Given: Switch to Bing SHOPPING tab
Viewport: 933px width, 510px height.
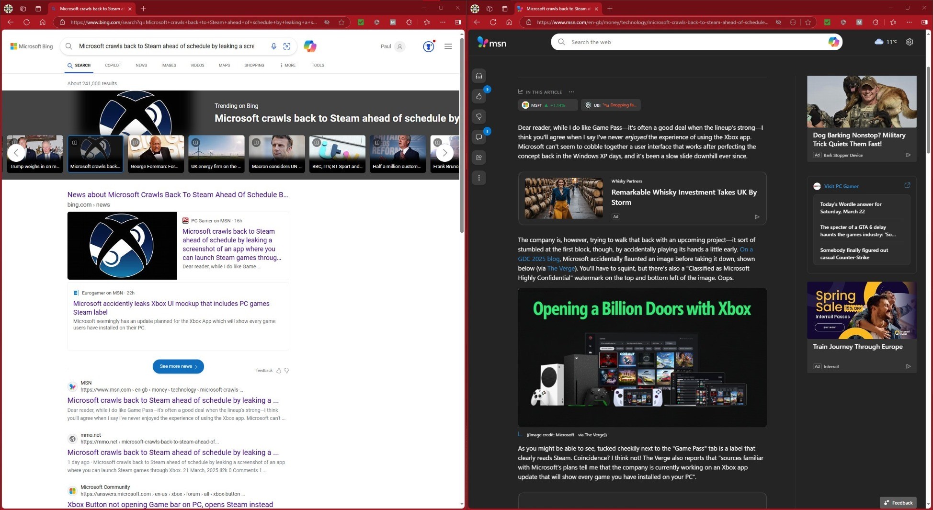Looking at the screenshot, I should (254, 65).
